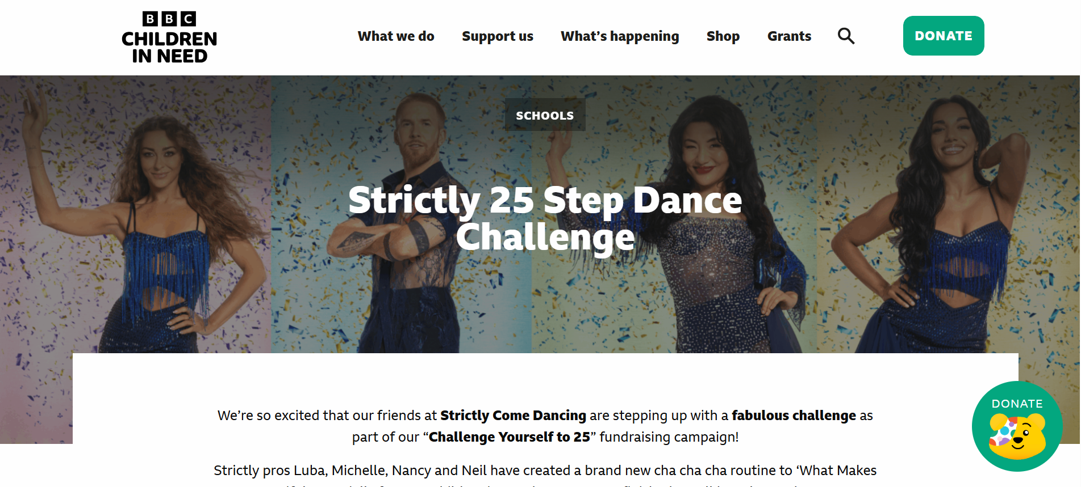Click the paragraph starting "Strictly pros Luba"

[x=545, y=471]
